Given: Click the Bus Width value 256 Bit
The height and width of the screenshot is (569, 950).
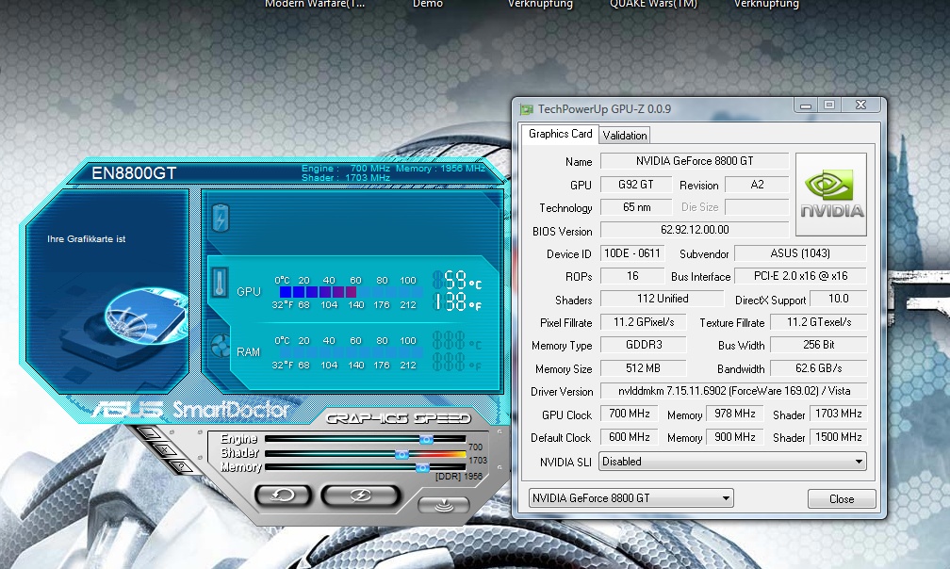Looking at the screenshot, I should [818, 345].
